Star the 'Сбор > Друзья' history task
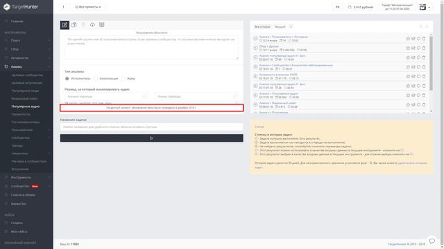444x249 pixels. [x=408, y=48]
